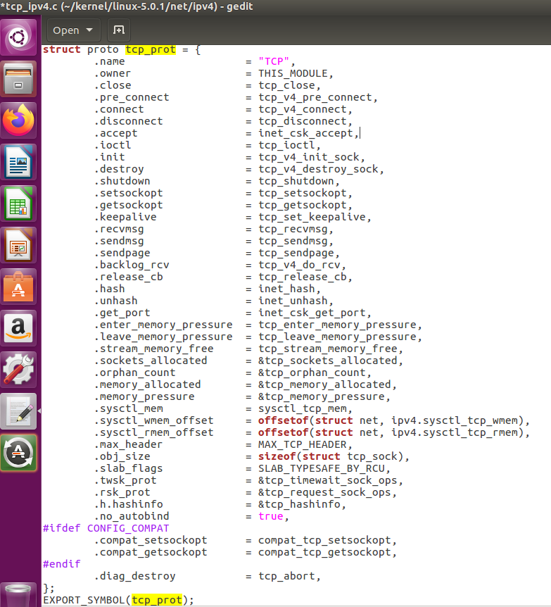Click inet_csk_get_port value
The image size is (551, 607).
[312, 313]
